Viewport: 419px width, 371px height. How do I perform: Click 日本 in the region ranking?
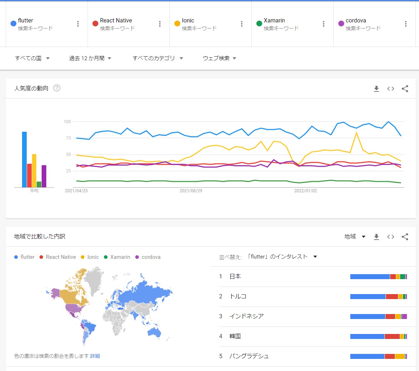[235, 277]
